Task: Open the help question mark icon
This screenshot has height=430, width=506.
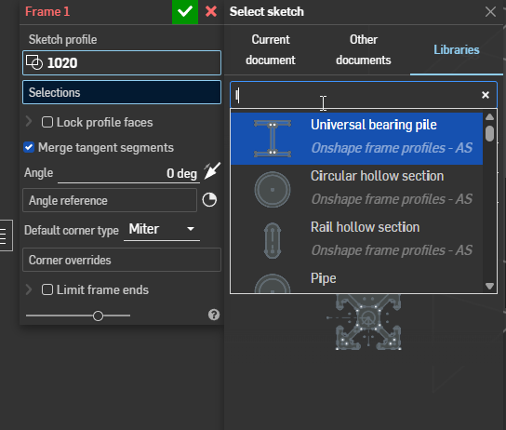Action: (214, 315)
